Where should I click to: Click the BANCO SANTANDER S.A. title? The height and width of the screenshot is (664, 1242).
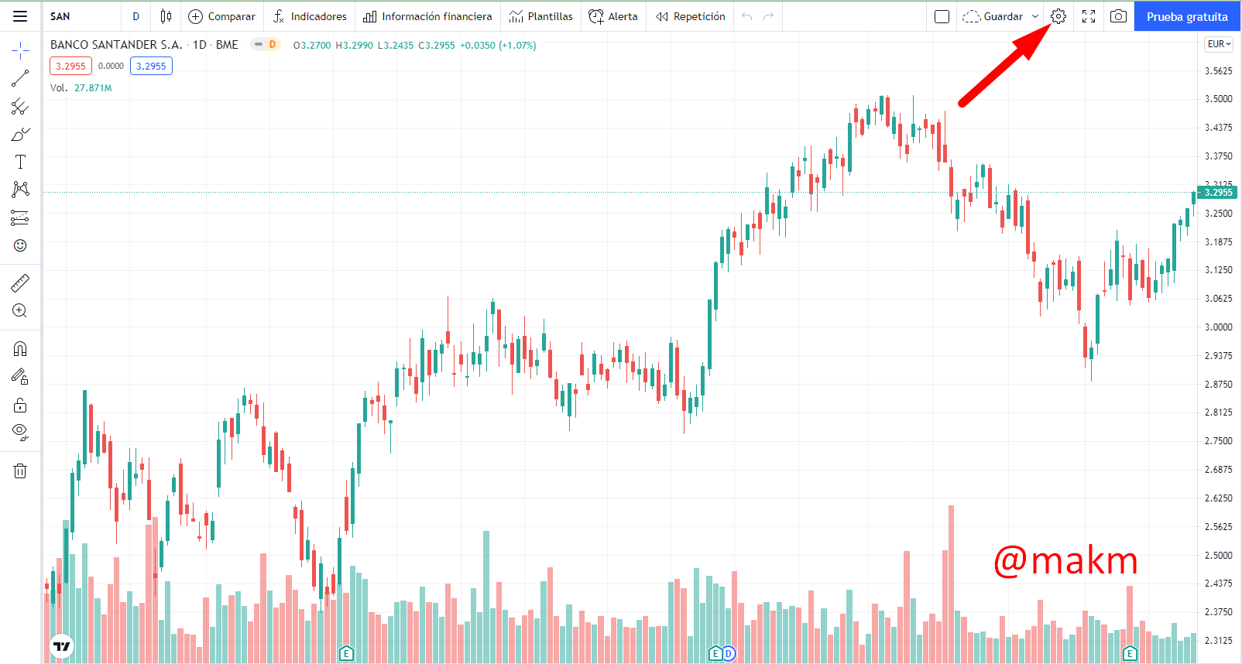tap(116, 45)
